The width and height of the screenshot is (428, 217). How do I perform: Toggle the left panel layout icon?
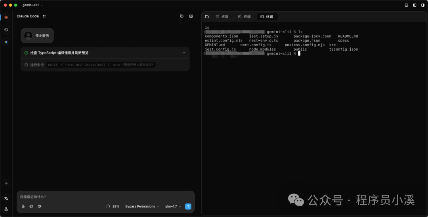coord(415,5)
